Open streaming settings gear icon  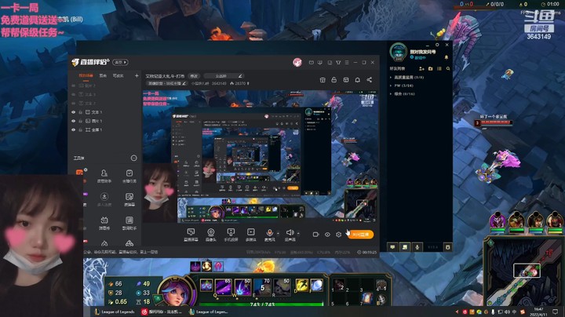339,235
